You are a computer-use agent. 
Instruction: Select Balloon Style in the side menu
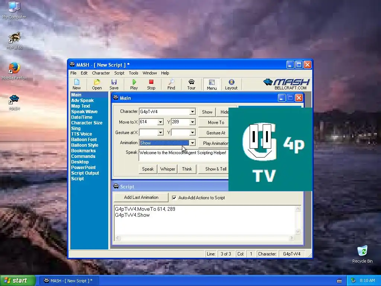click(x=84, y=145)
